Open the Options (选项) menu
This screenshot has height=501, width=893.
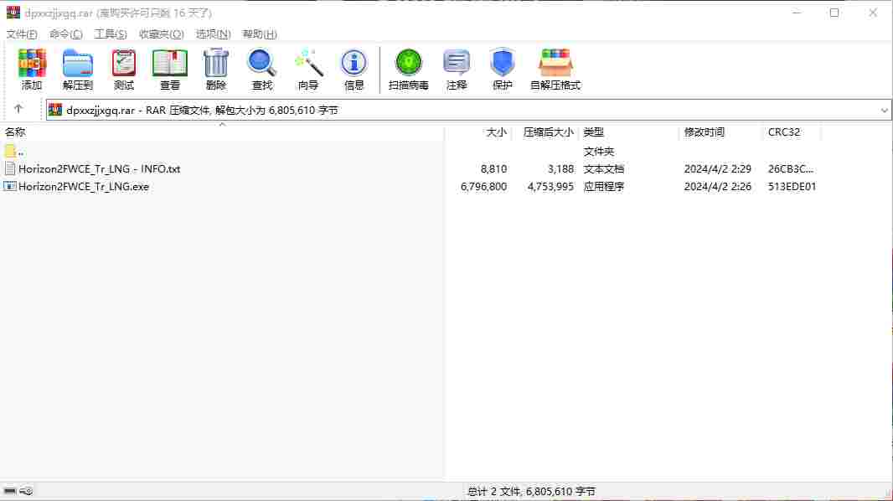tap(213, 34)
